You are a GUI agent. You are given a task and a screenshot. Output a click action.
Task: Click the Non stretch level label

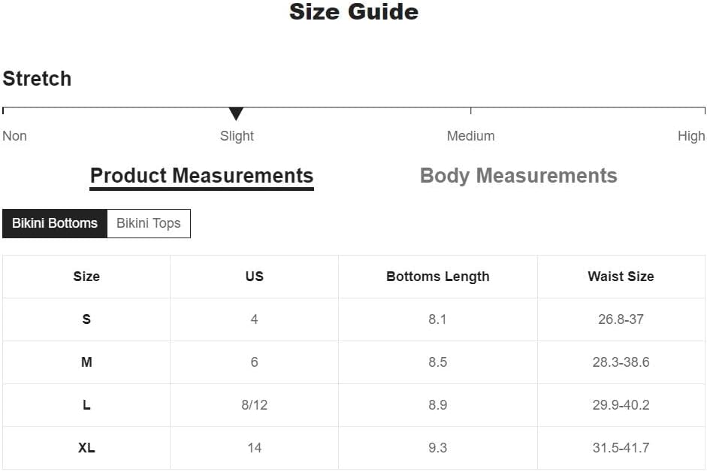(14, 136)
